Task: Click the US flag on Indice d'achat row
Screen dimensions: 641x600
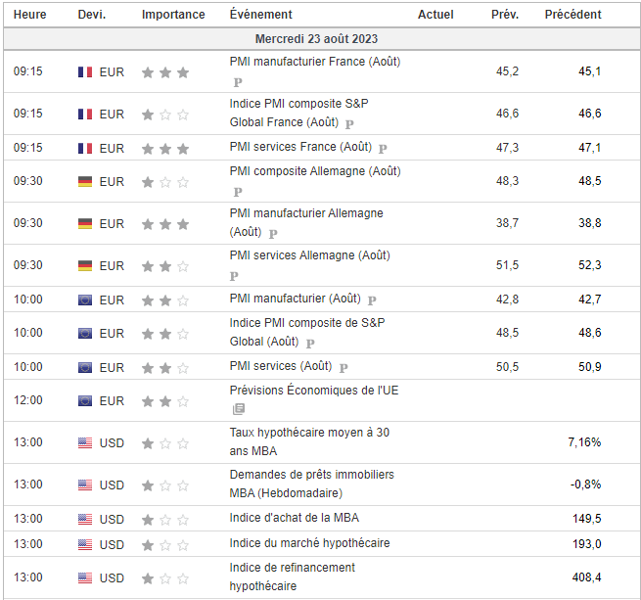Action: (85, 519)
